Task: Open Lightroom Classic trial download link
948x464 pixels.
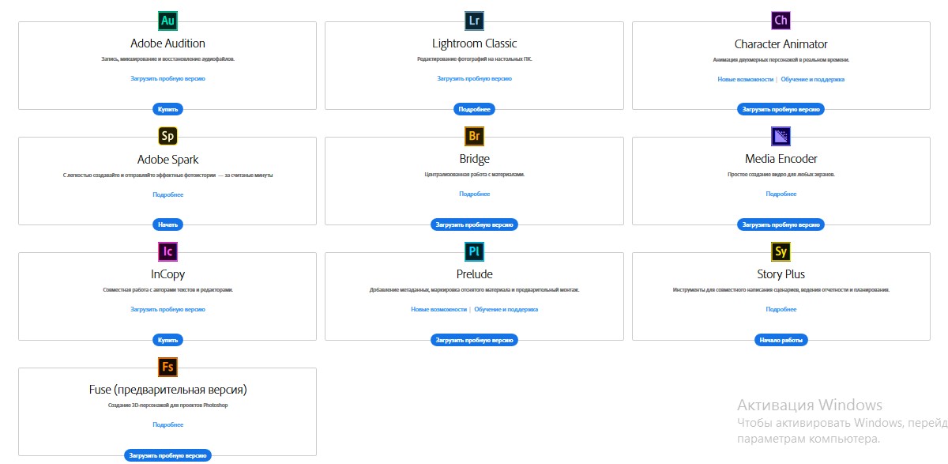Action: tap(474, 78)
